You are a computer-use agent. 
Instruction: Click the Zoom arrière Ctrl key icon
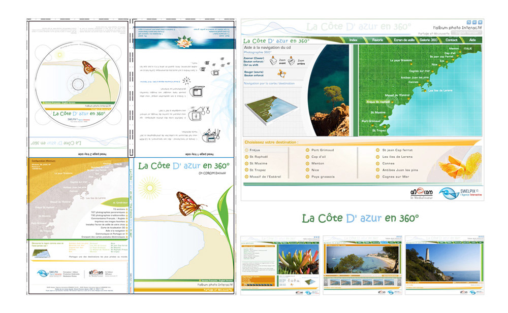(292, 61)
